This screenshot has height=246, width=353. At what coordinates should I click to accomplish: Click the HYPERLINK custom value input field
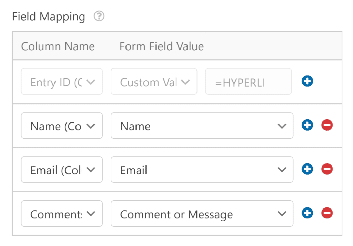click(248, 82)
